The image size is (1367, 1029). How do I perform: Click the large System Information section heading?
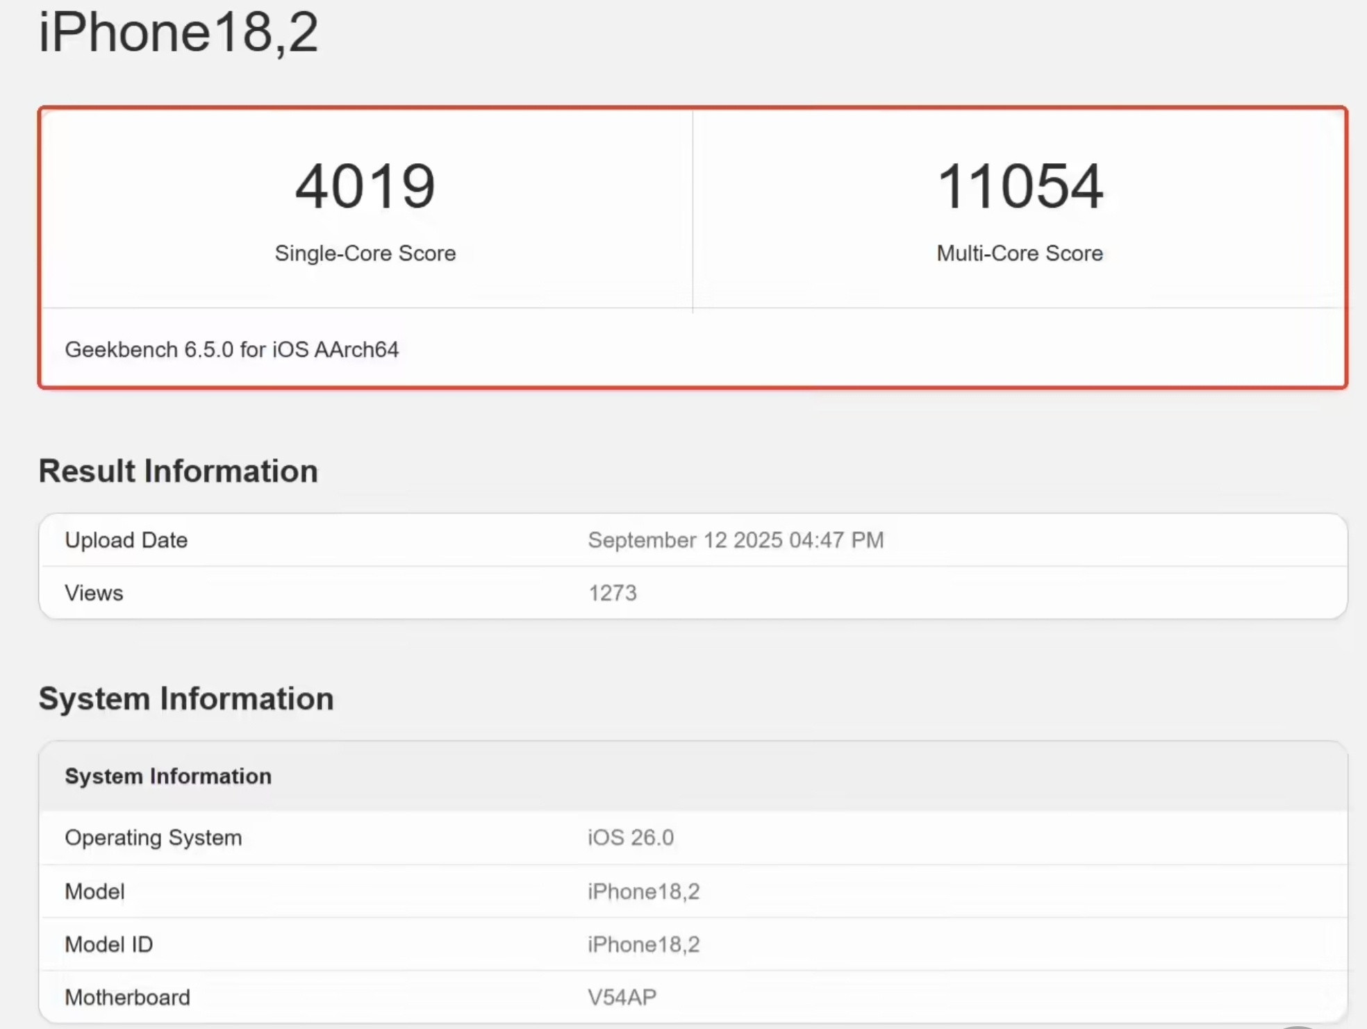point(185,698)
